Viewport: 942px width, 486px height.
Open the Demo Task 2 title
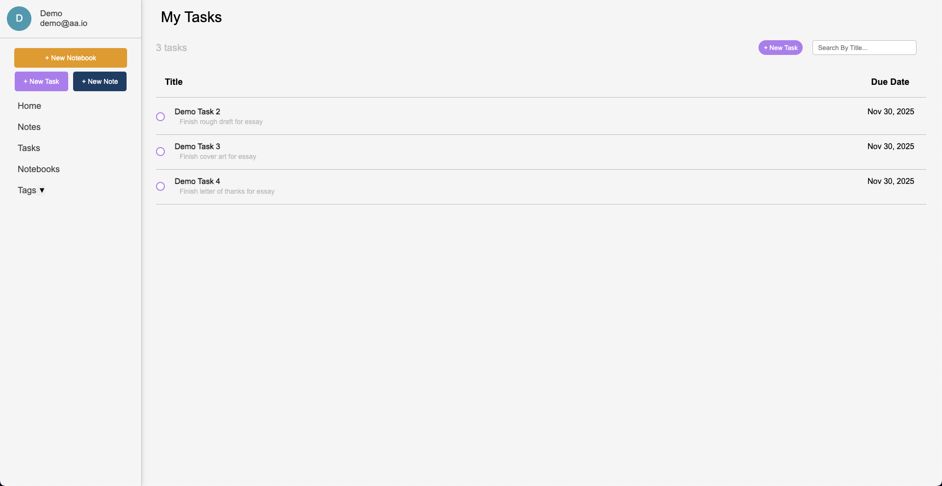(x=197, y=112)
